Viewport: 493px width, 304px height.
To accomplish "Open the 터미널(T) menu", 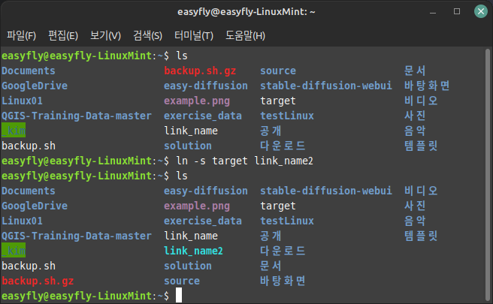I will [x=194, y=35].
